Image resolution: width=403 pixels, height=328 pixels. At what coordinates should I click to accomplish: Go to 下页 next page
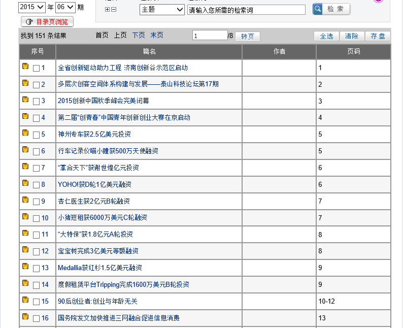(x=139, y=35)
